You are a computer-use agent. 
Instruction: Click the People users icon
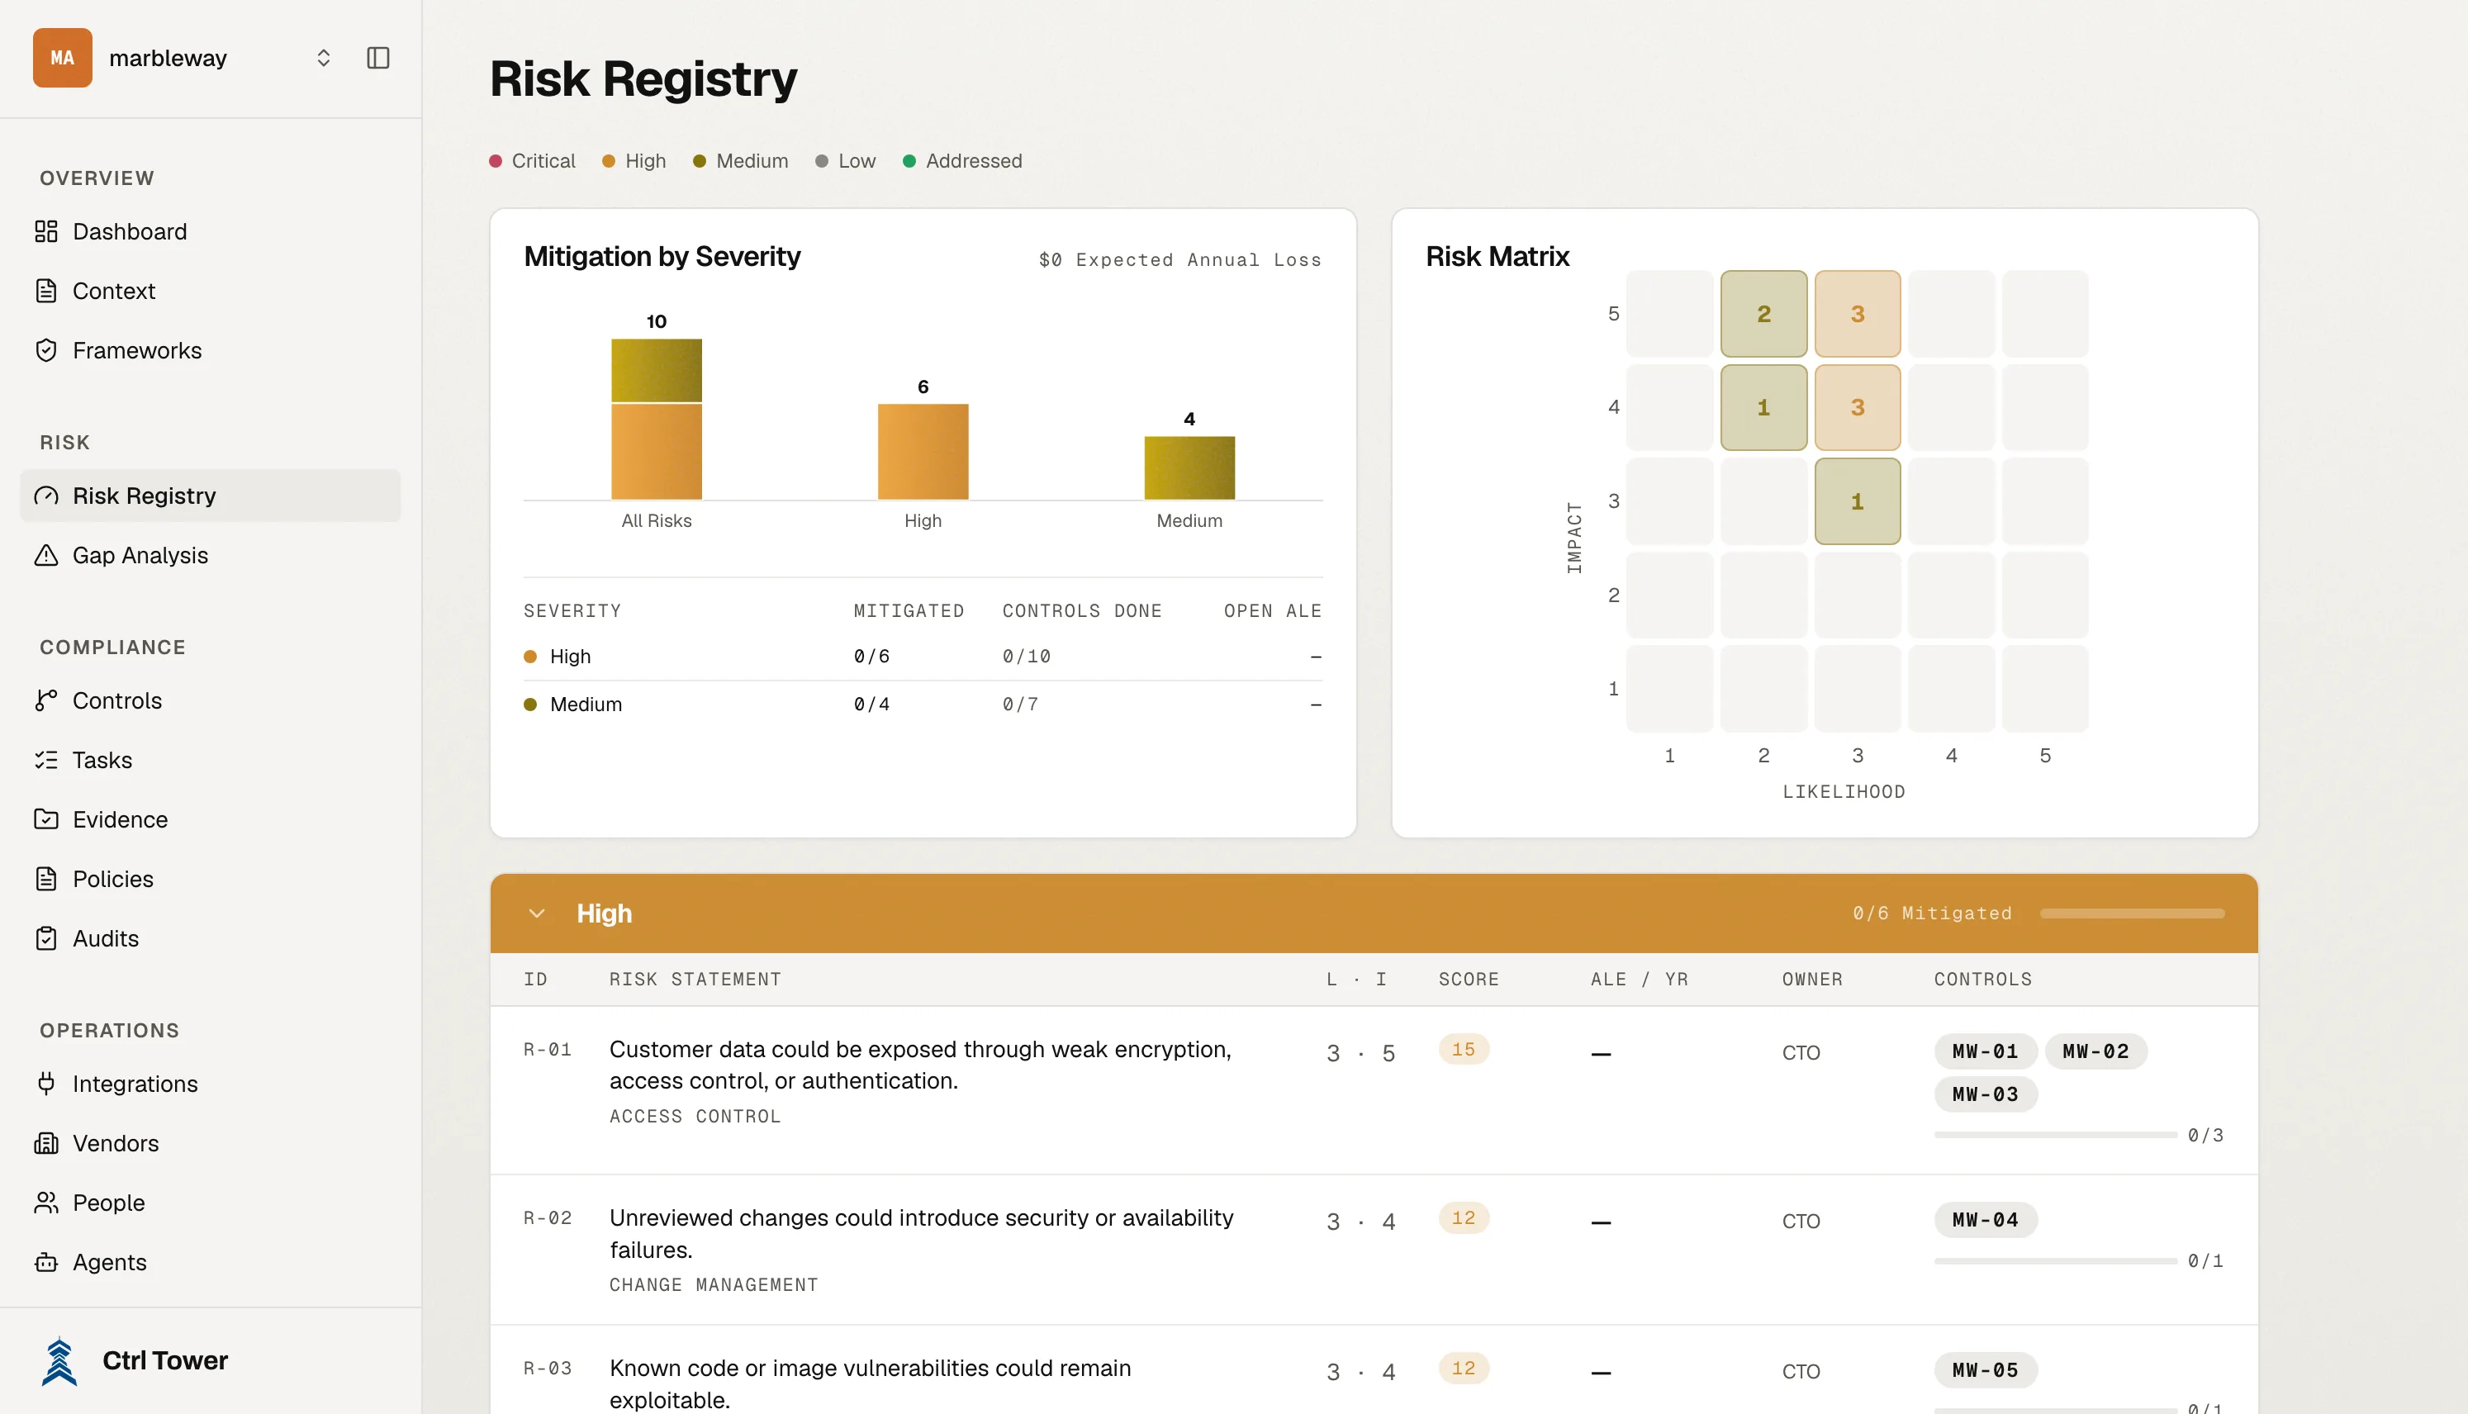tap(45, 1203)
